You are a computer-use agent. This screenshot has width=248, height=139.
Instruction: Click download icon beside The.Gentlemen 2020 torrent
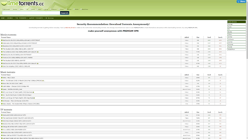tap(2, 52)
